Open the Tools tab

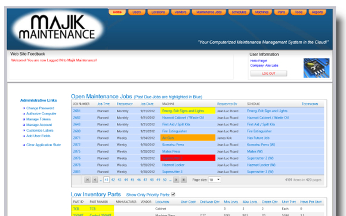tap(298, 12)
